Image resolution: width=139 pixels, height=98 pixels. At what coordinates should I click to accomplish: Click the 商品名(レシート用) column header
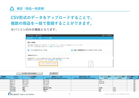pos(57,77)
